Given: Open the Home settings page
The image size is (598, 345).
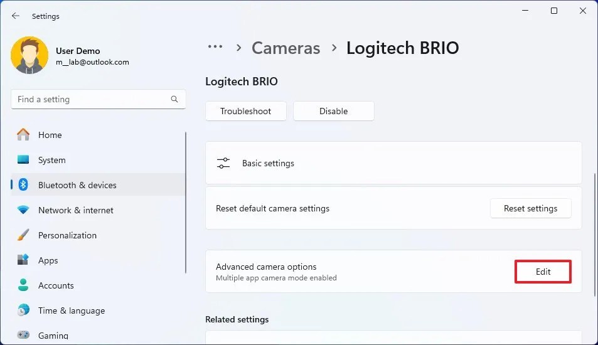Looking at the screenshot, I should coord(99,135).
